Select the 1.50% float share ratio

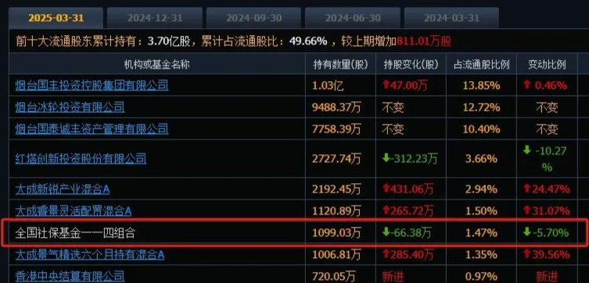[481, 211]
